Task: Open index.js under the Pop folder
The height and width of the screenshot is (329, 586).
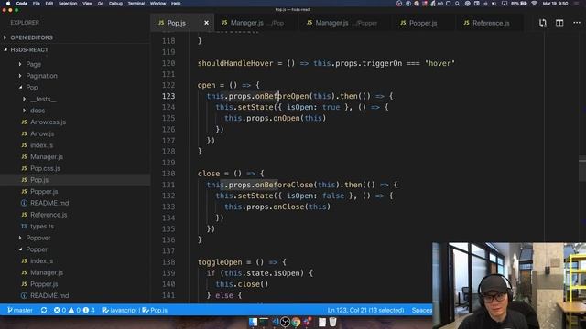Action: [x=41, y=145]
